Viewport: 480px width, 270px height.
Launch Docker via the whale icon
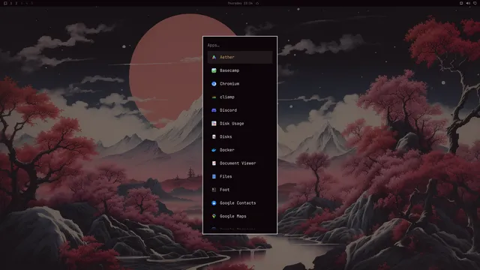[x=214, y=150]
